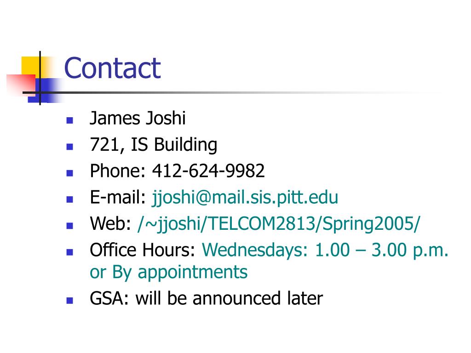The width and height of the screenshot is (471, 353).
Task: Click the bullet next to GSA line
Action: pos(70,301)
